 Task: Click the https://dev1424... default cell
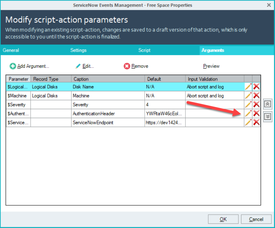tap(165, 122)
